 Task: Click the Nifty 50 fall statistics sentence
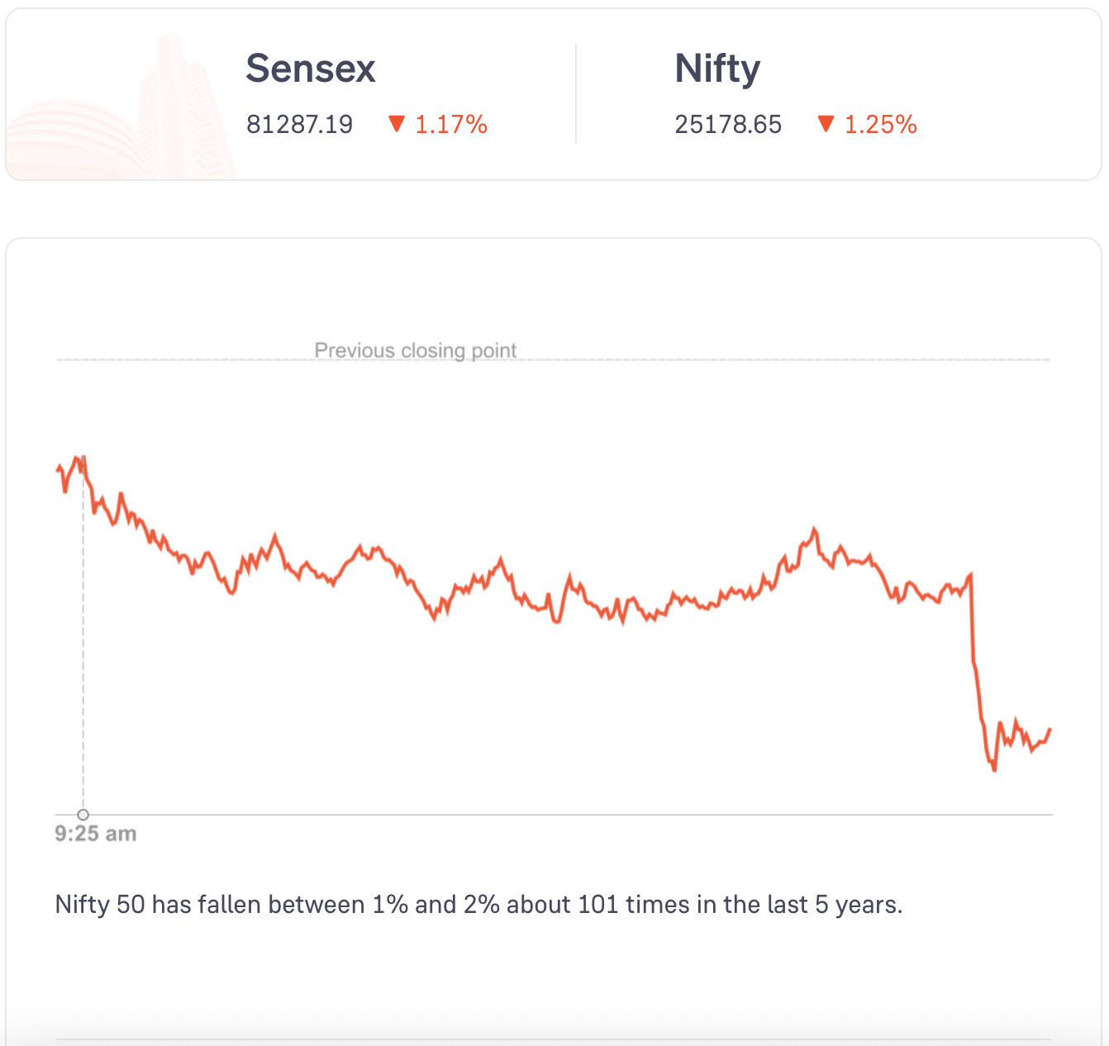pyautogui.click(x=478, y=905)
